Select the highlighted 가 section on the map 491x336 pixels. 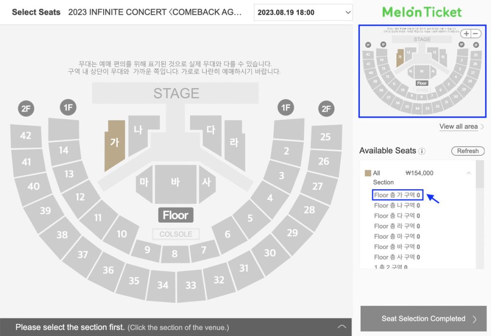click(x=115, y=143)
